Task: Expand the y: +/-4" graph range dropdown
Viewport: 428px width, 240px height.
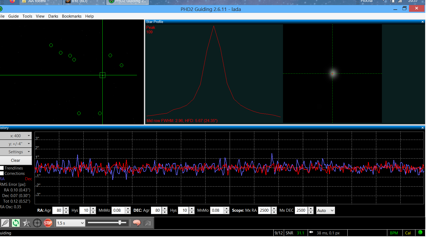Action: click(16, 144)
